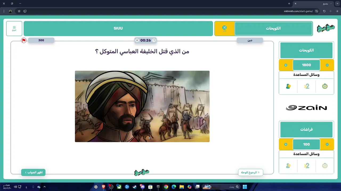Use فراشات call-a-friend lifeline icon

coord(288,166)
